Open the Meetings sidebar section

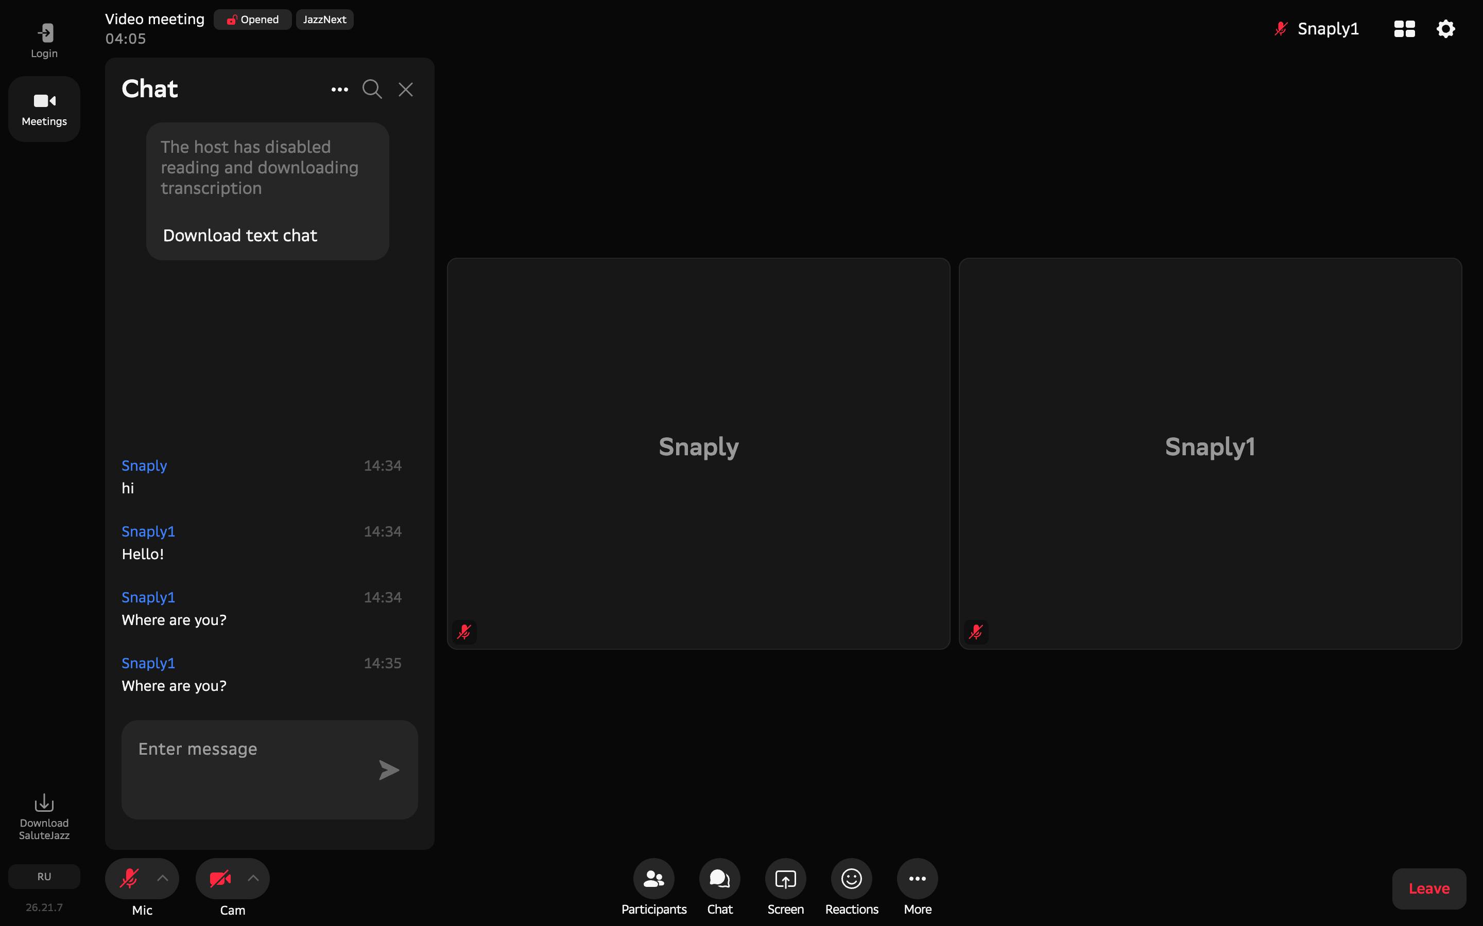tap(44, 110)
